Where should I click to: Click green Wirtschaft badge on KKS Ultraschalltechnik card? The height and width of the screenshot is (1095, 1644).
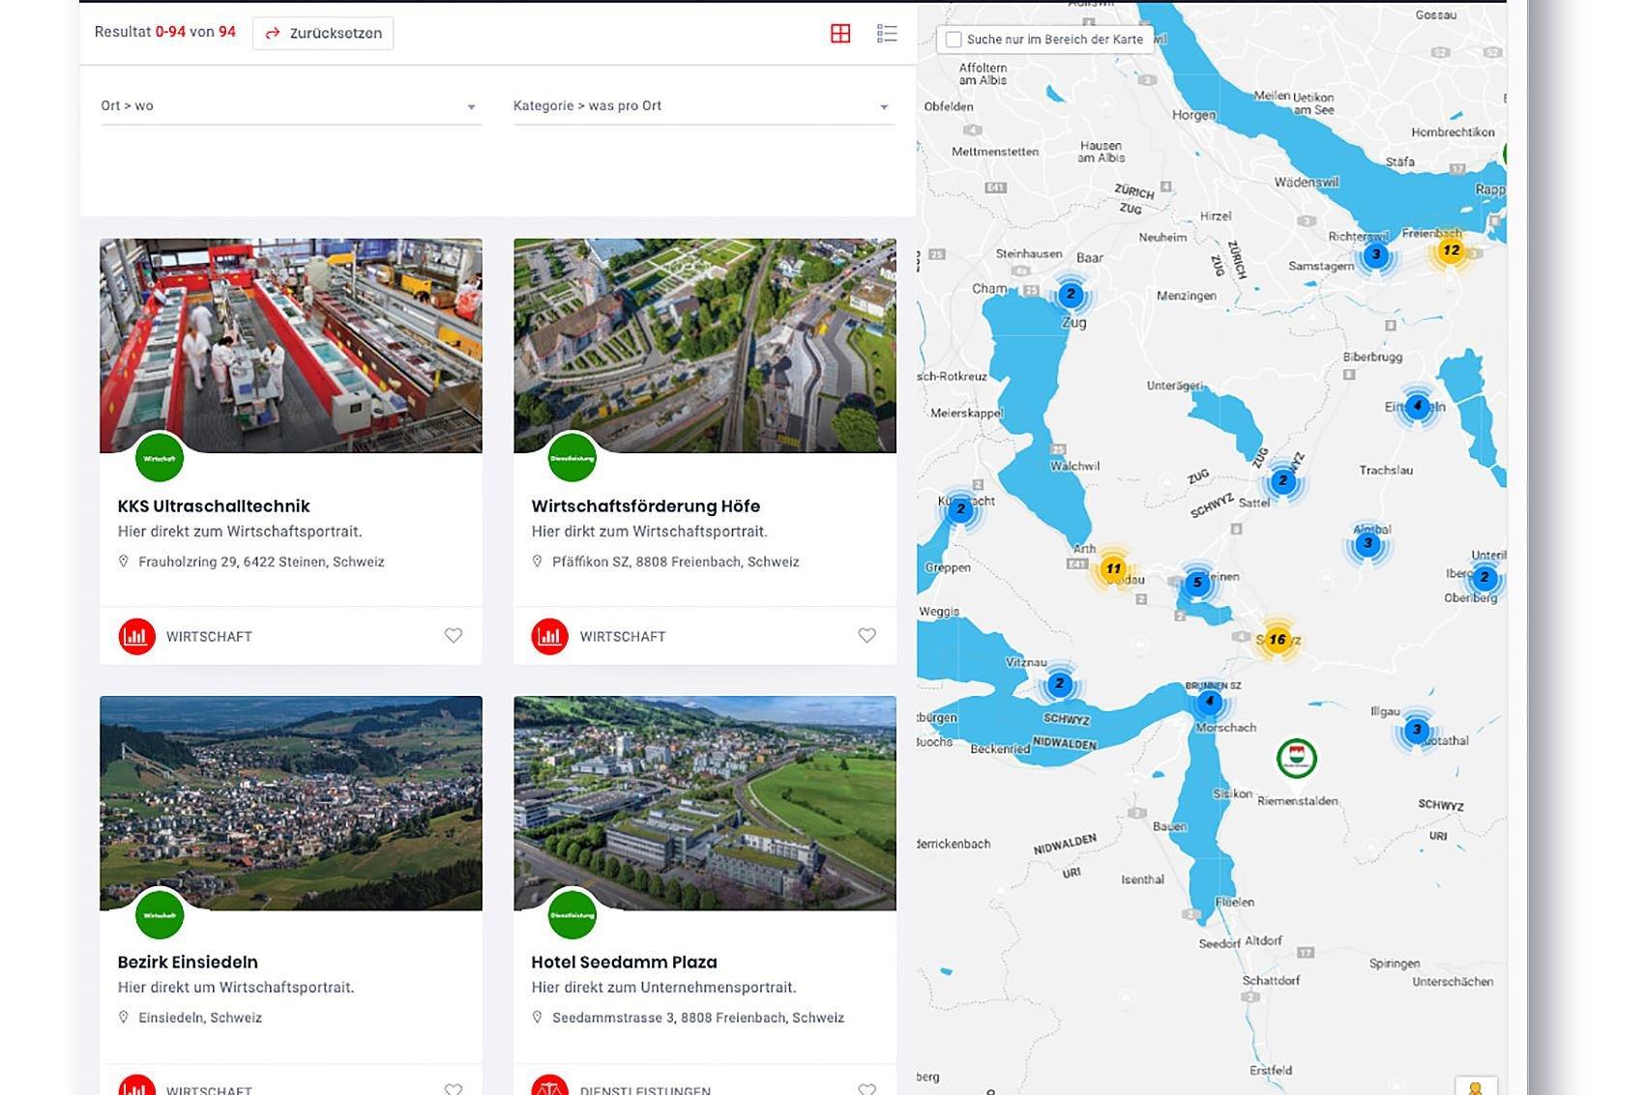click(160, 458)
